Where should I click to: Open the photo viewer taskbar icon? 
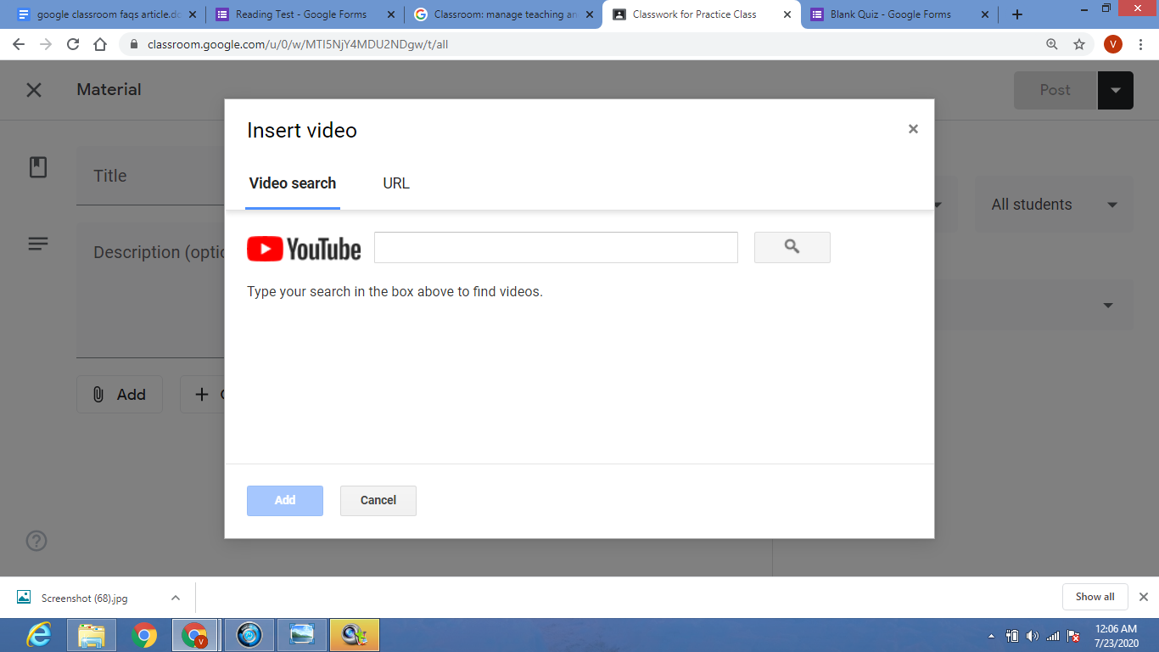pyautogui.click(x=301, y=635)
